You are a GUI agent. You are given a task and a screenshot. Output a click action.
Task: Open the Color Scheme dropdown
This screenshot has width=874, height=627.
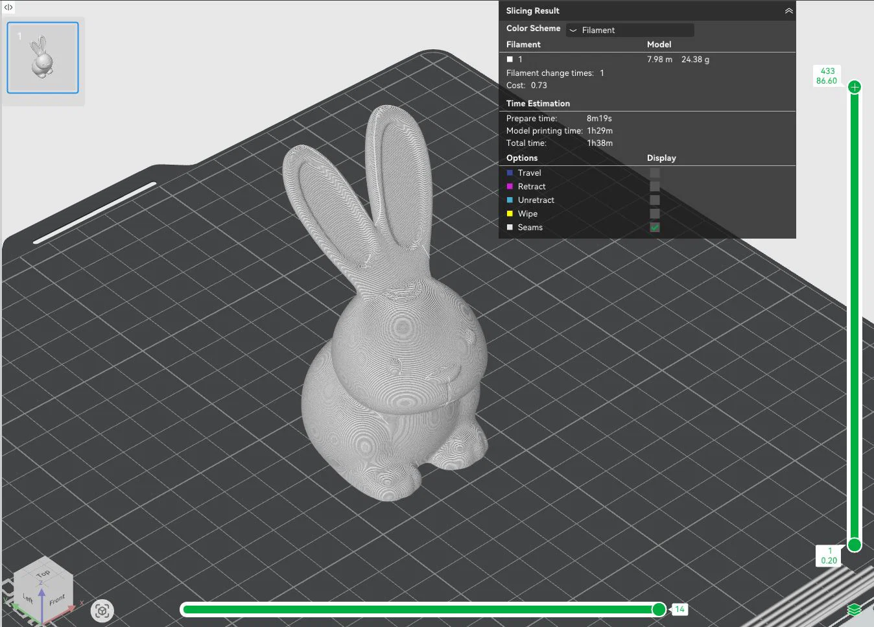[630, 30]
